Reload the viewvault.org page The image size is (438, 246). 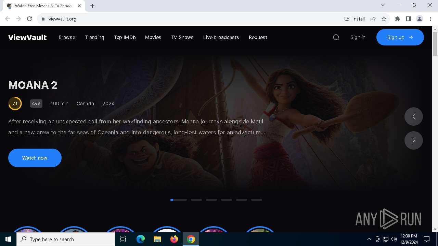pyautogui.click(x=29, y=19)
